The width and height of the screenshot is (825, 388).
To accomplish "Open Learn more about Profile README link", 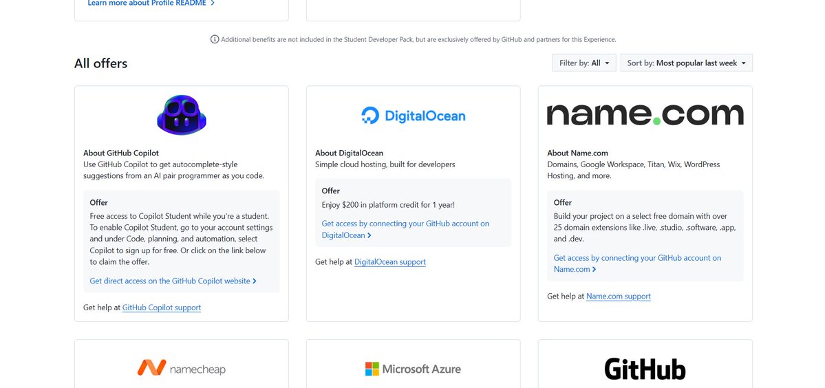I will click(x=151, y=3).
